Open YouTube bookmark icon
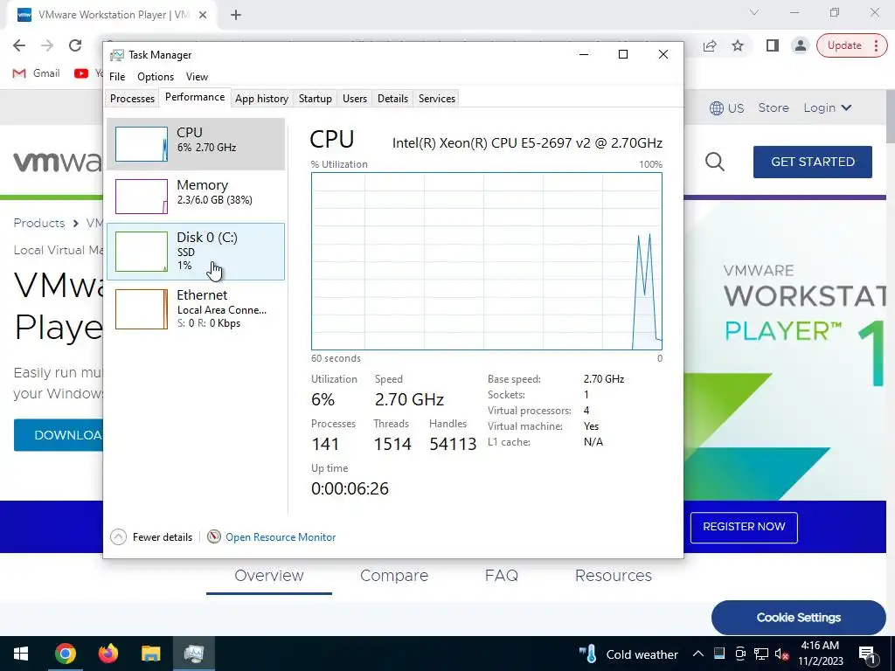This screenshot has height=671, width=895. (x=81, y=73)
